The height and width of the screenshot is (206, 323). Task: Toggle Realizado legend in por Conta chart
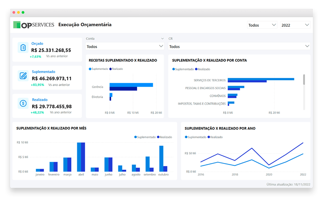pyautogui.click(x=196, y=69)
